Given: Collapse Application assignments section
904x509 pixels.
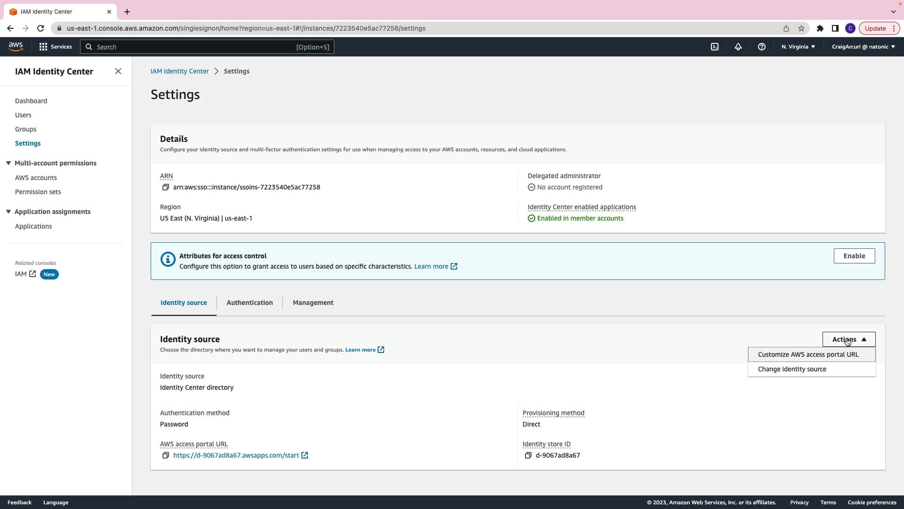Looking at the screenshot, I should pyautogui.click(x=8, y=212).
